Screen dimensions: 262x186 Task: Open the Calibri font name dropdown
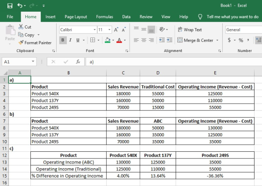(95, 30)
